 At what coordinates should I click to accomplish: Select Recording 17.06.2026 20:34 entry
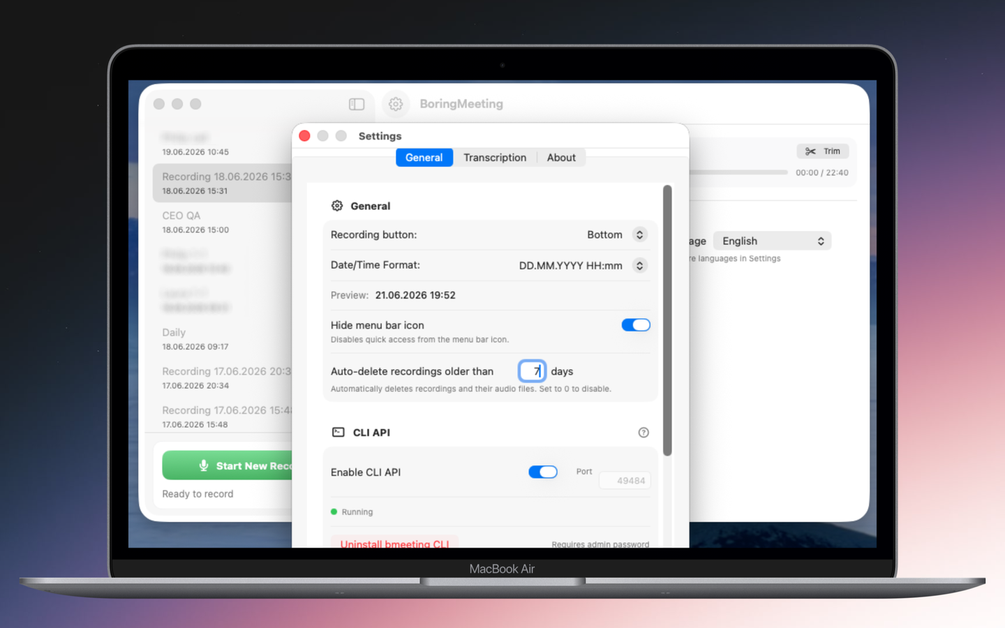click(223, 378)
